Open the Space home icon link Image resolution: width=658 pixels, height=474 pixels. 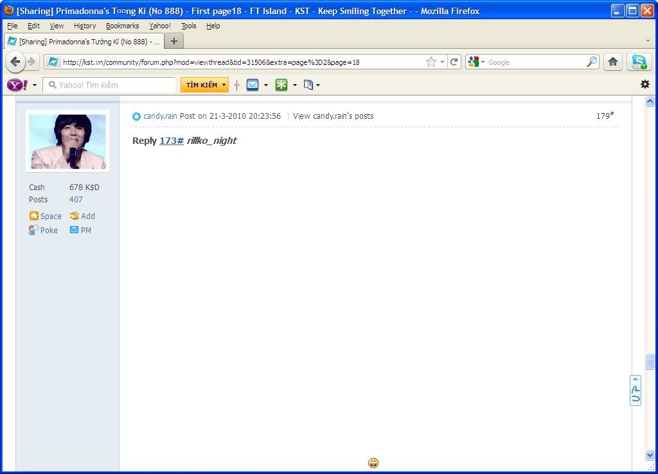point(33,216)
